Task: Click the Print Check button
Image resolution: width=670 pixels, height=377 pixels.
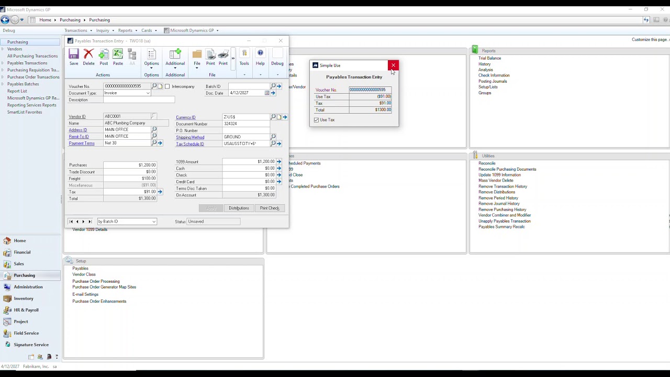Action: pos(270,208)
